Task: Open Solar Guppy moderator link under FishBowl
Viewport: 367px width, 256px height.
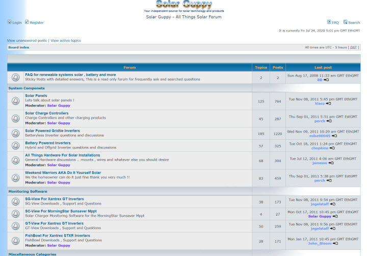Action: 59,246
